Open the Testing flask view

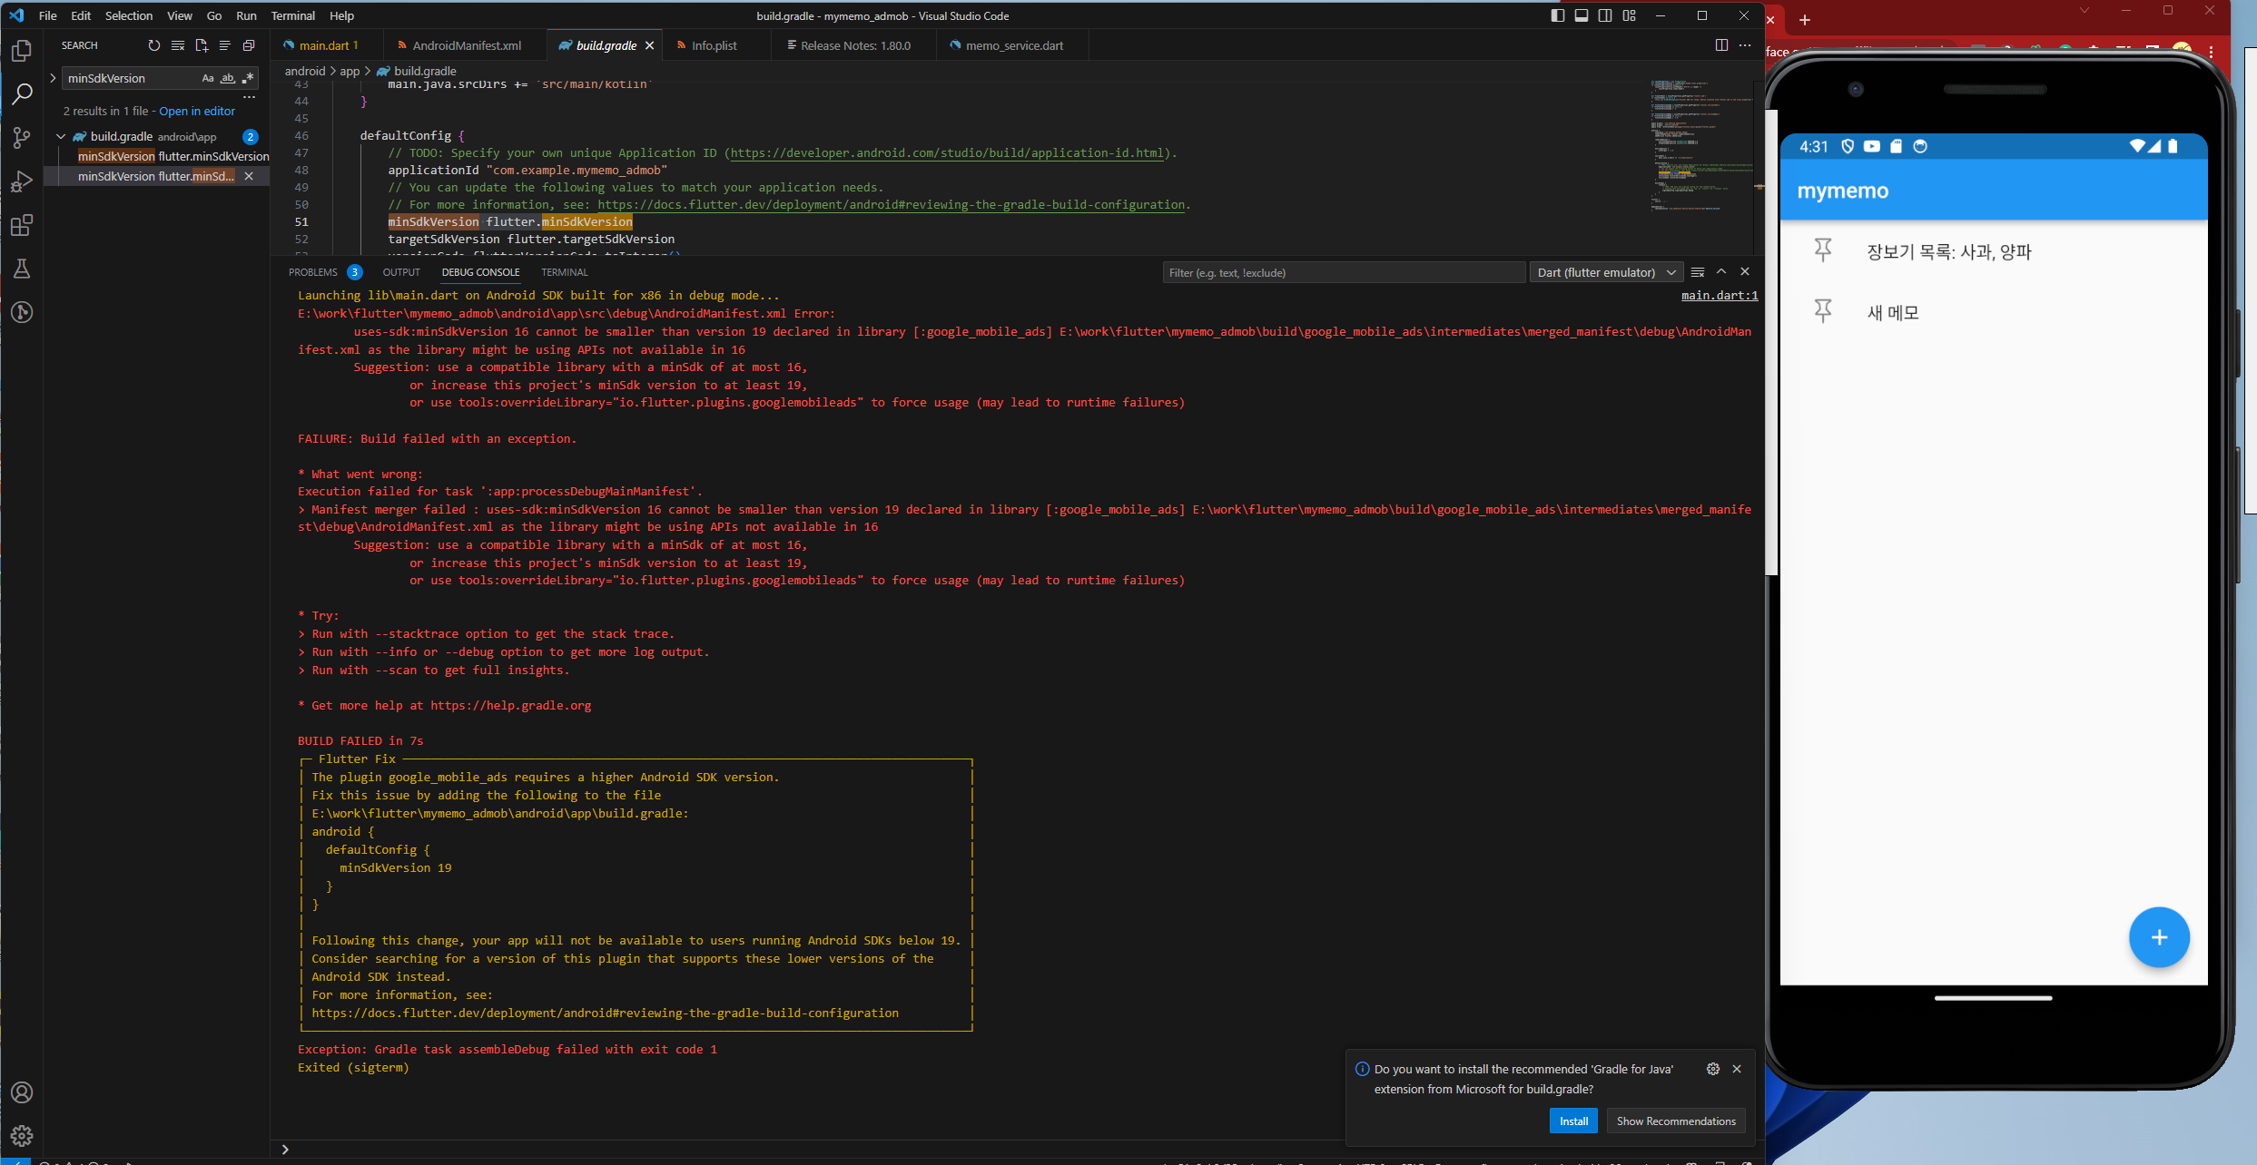pos(22,269)
